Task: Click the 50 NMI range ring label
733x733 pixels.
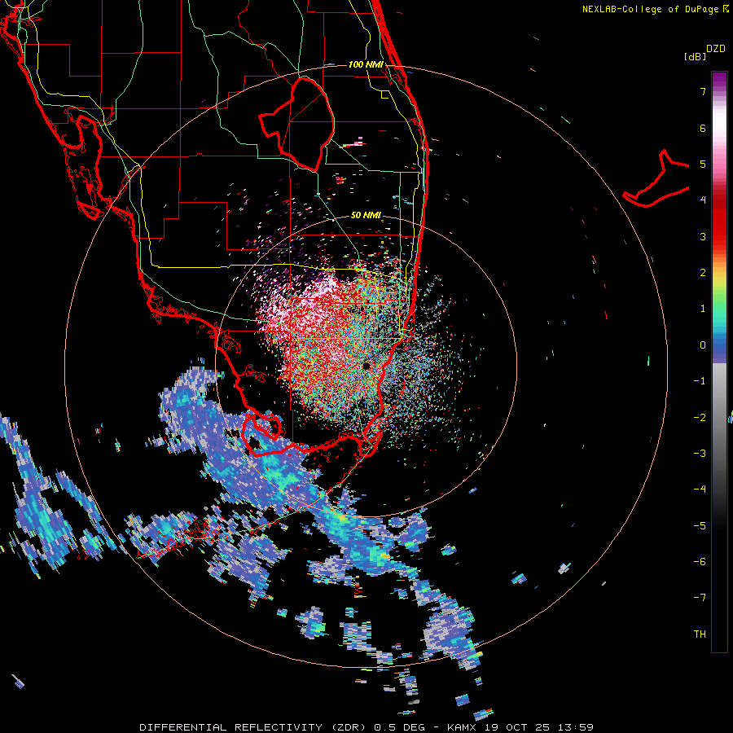Action: [x=366, y=215]
